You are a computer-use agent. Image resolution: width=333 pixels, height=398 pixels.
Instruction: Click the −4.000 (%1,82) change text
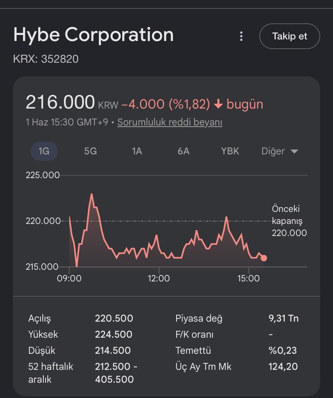click(166, 104)
